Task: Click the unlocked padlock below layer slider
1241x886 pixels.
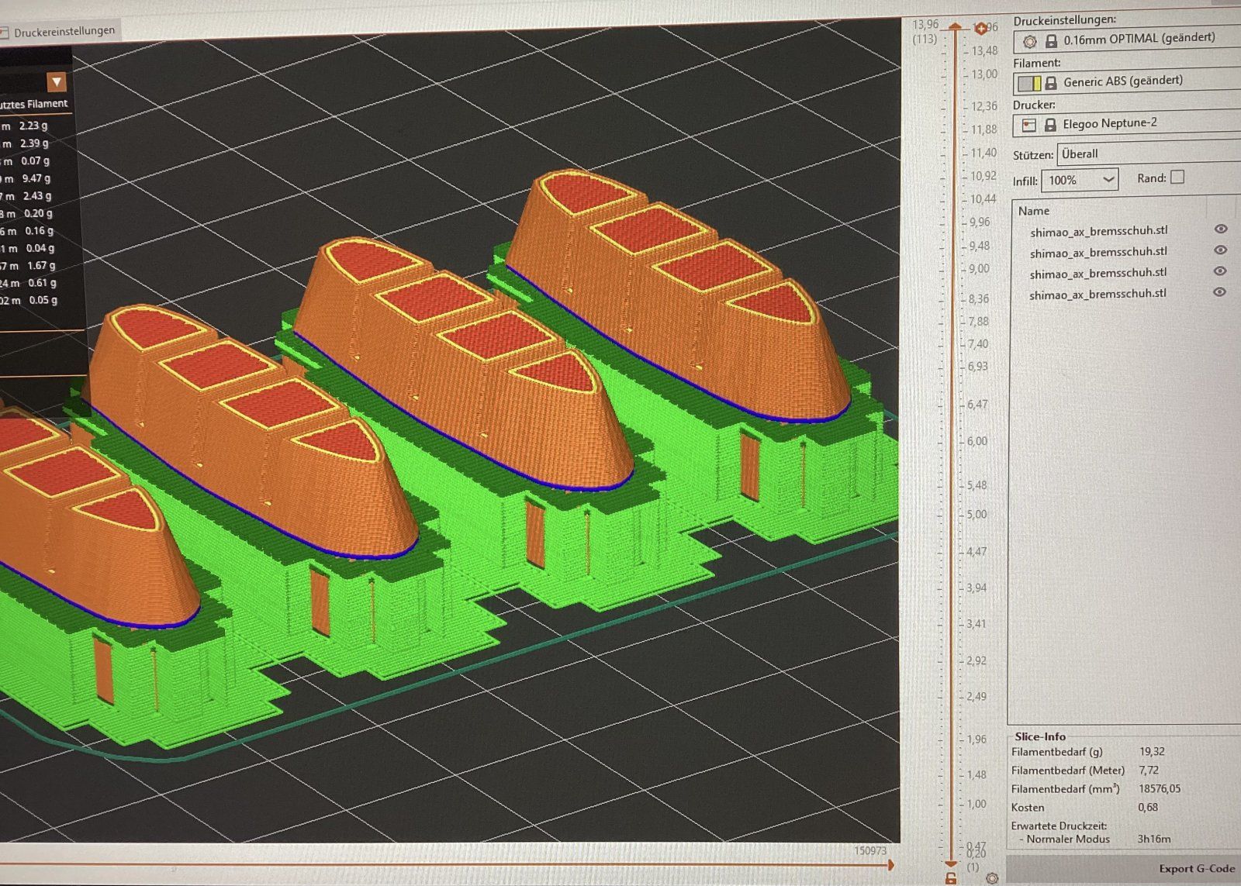Action: (951, 877)
